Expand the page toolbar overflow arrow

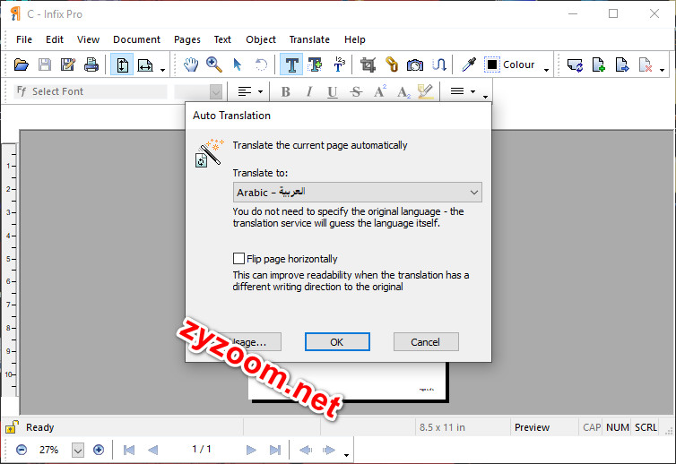(x=663, y=70)
